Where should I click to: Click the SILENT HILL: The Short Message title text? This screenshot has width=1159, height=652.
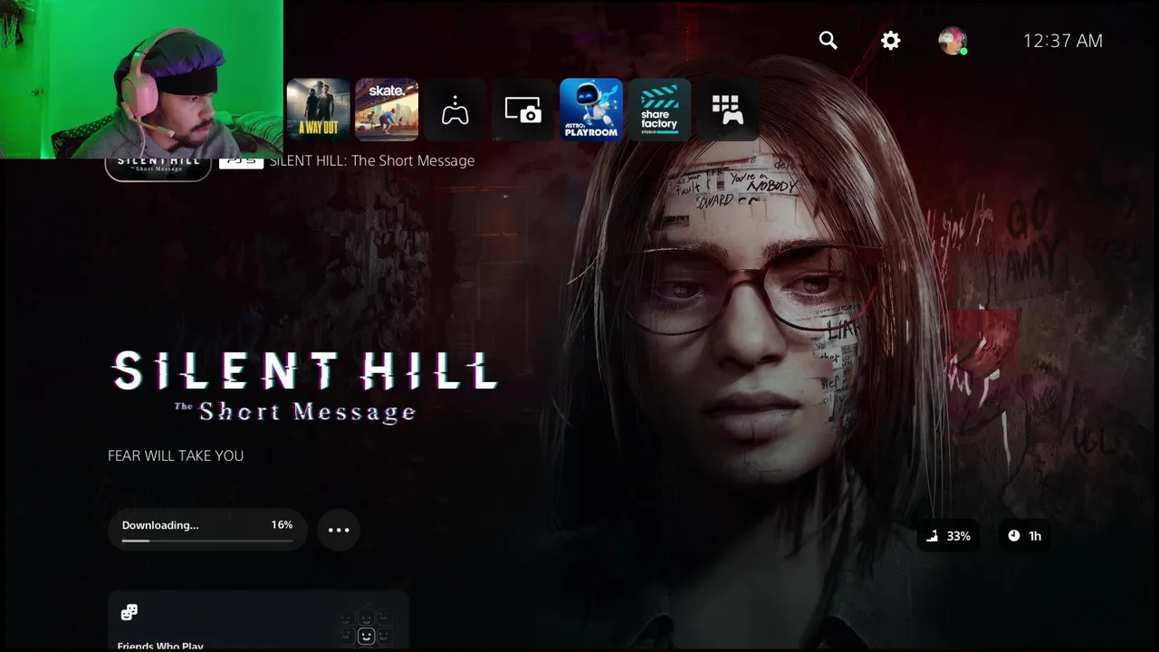tap(372, 160)
